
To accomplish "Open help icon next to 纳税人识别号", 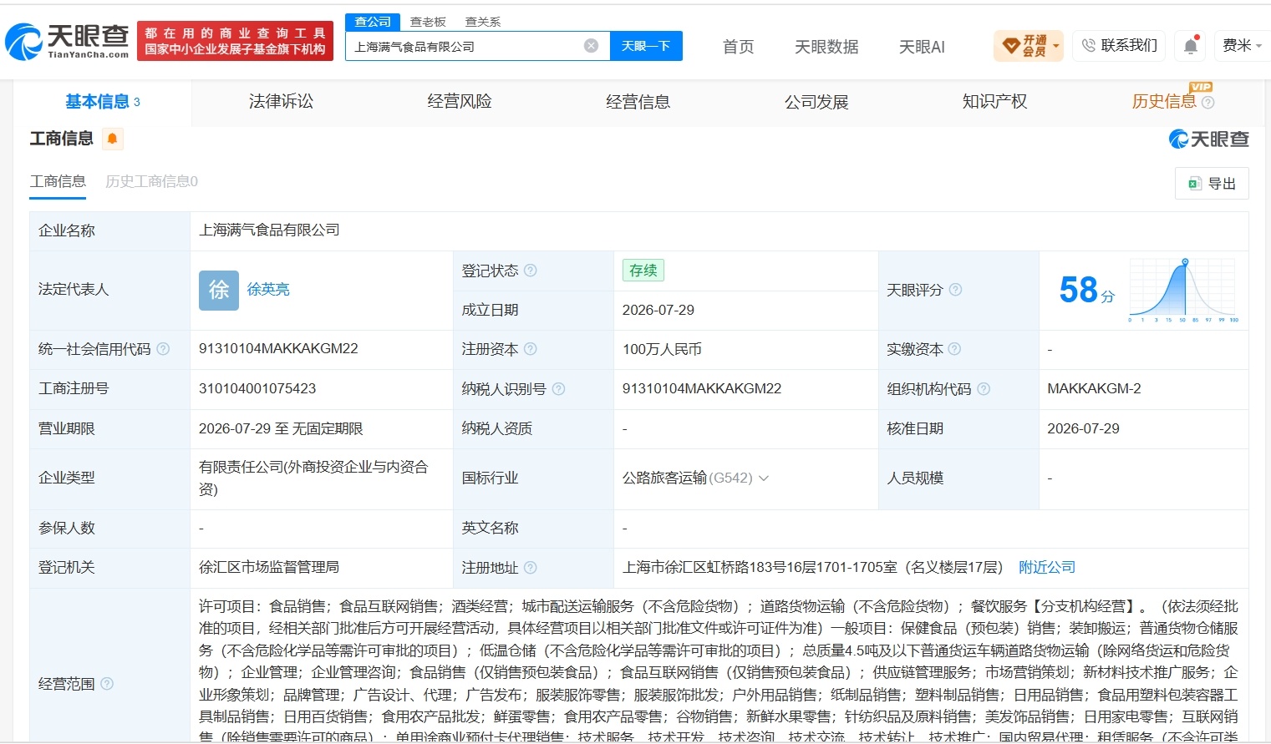I will [x=558, y=389].
